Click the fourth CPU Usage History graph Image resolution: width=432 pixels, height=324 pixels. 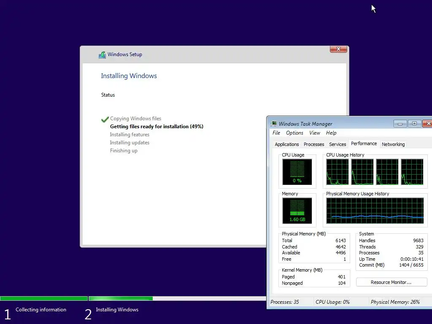point(412,172)
